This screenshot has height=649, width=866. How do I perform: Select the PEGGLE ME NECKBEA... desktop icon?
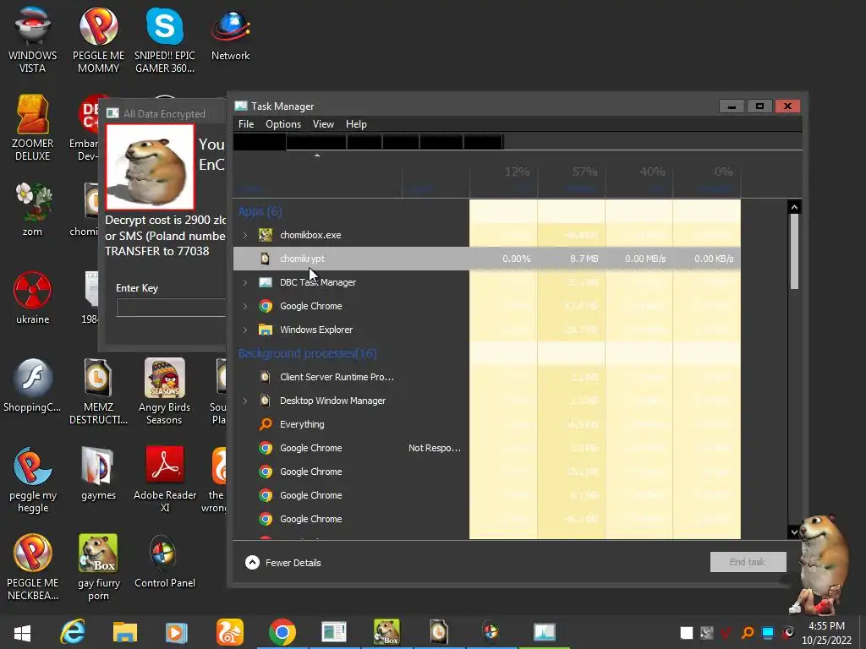(33, 567)
